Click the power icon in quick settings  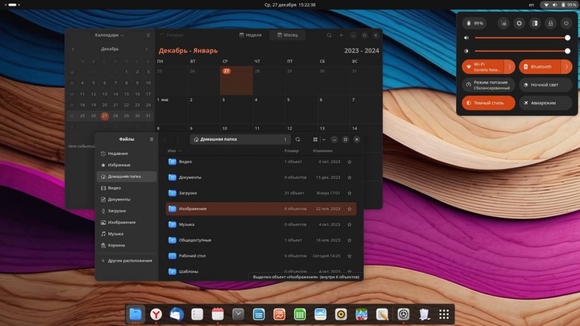(565, 23)
